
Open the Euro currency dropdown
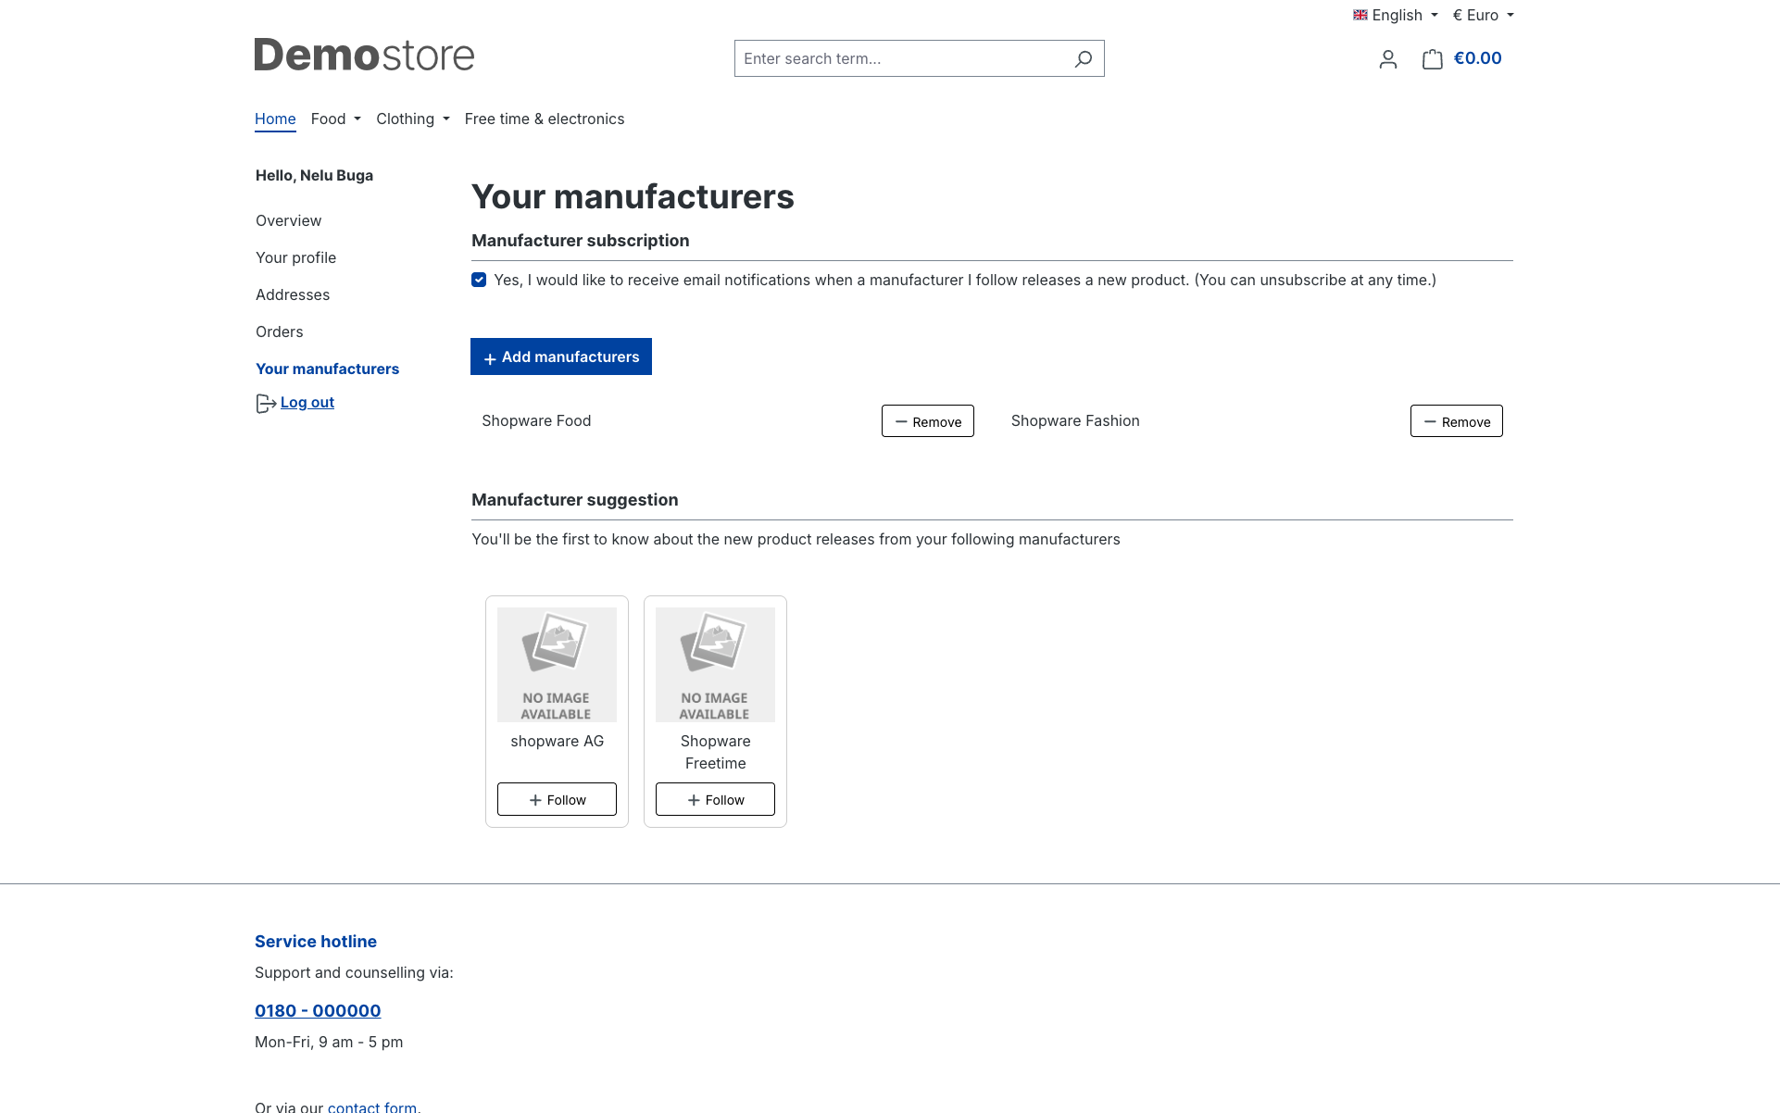coord(1482,15)
